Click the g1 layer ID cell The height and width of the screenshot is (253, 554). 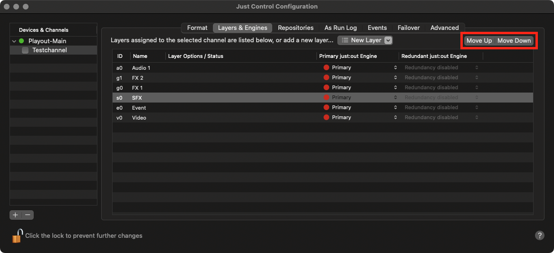pyautogui.click(x=119, y=78)
